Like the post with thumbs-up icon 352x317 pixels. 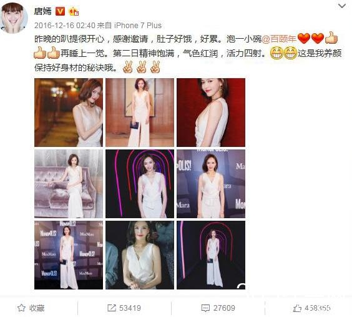(297, 308)
